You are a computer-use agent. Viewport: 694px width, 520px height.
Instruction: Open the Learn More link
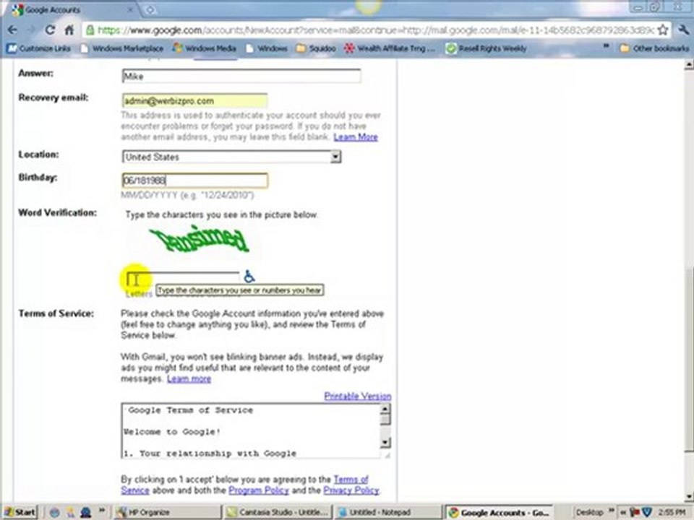(356, 137)
